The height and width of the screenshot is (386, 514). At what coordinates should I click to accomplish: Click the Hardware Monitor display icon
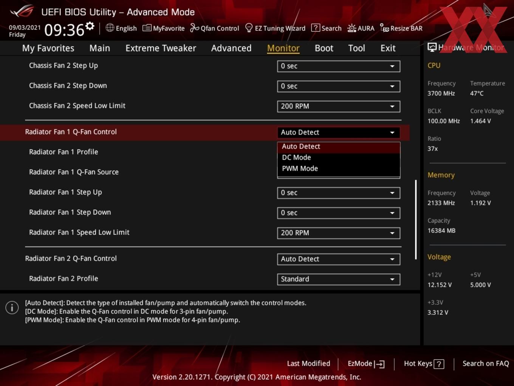(432, 47)
